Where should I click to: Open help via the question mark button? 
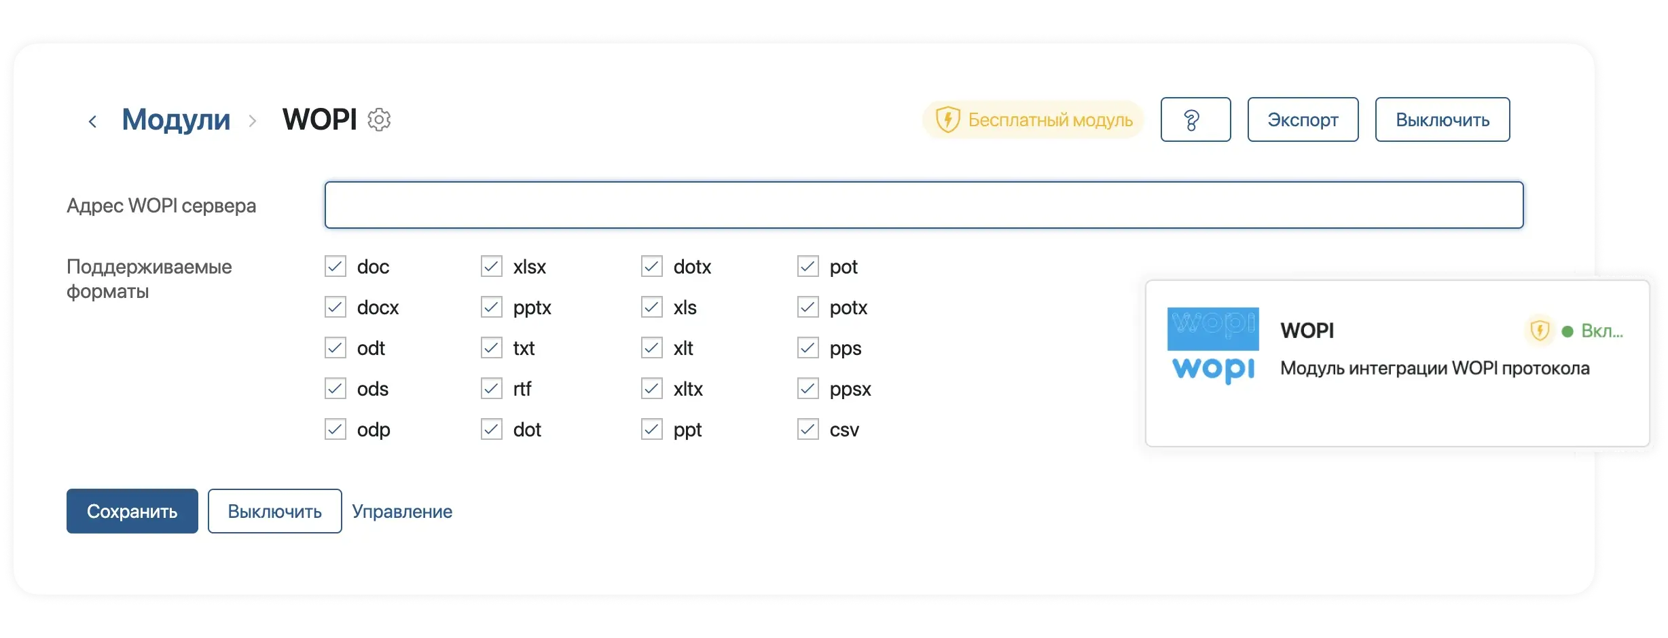(x=1195, y=119)
